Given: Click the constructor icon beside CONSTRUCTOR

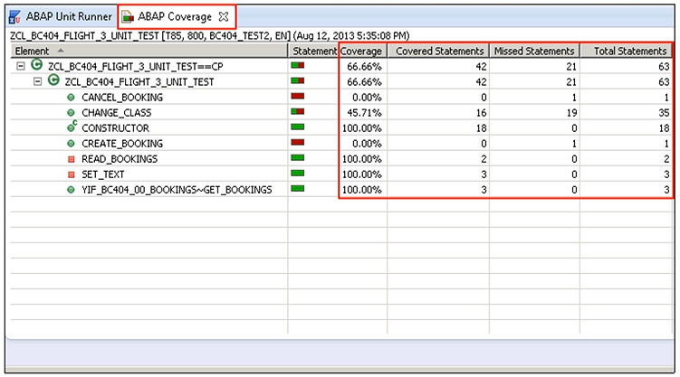Looking at the screenshot, I should 71,127.
